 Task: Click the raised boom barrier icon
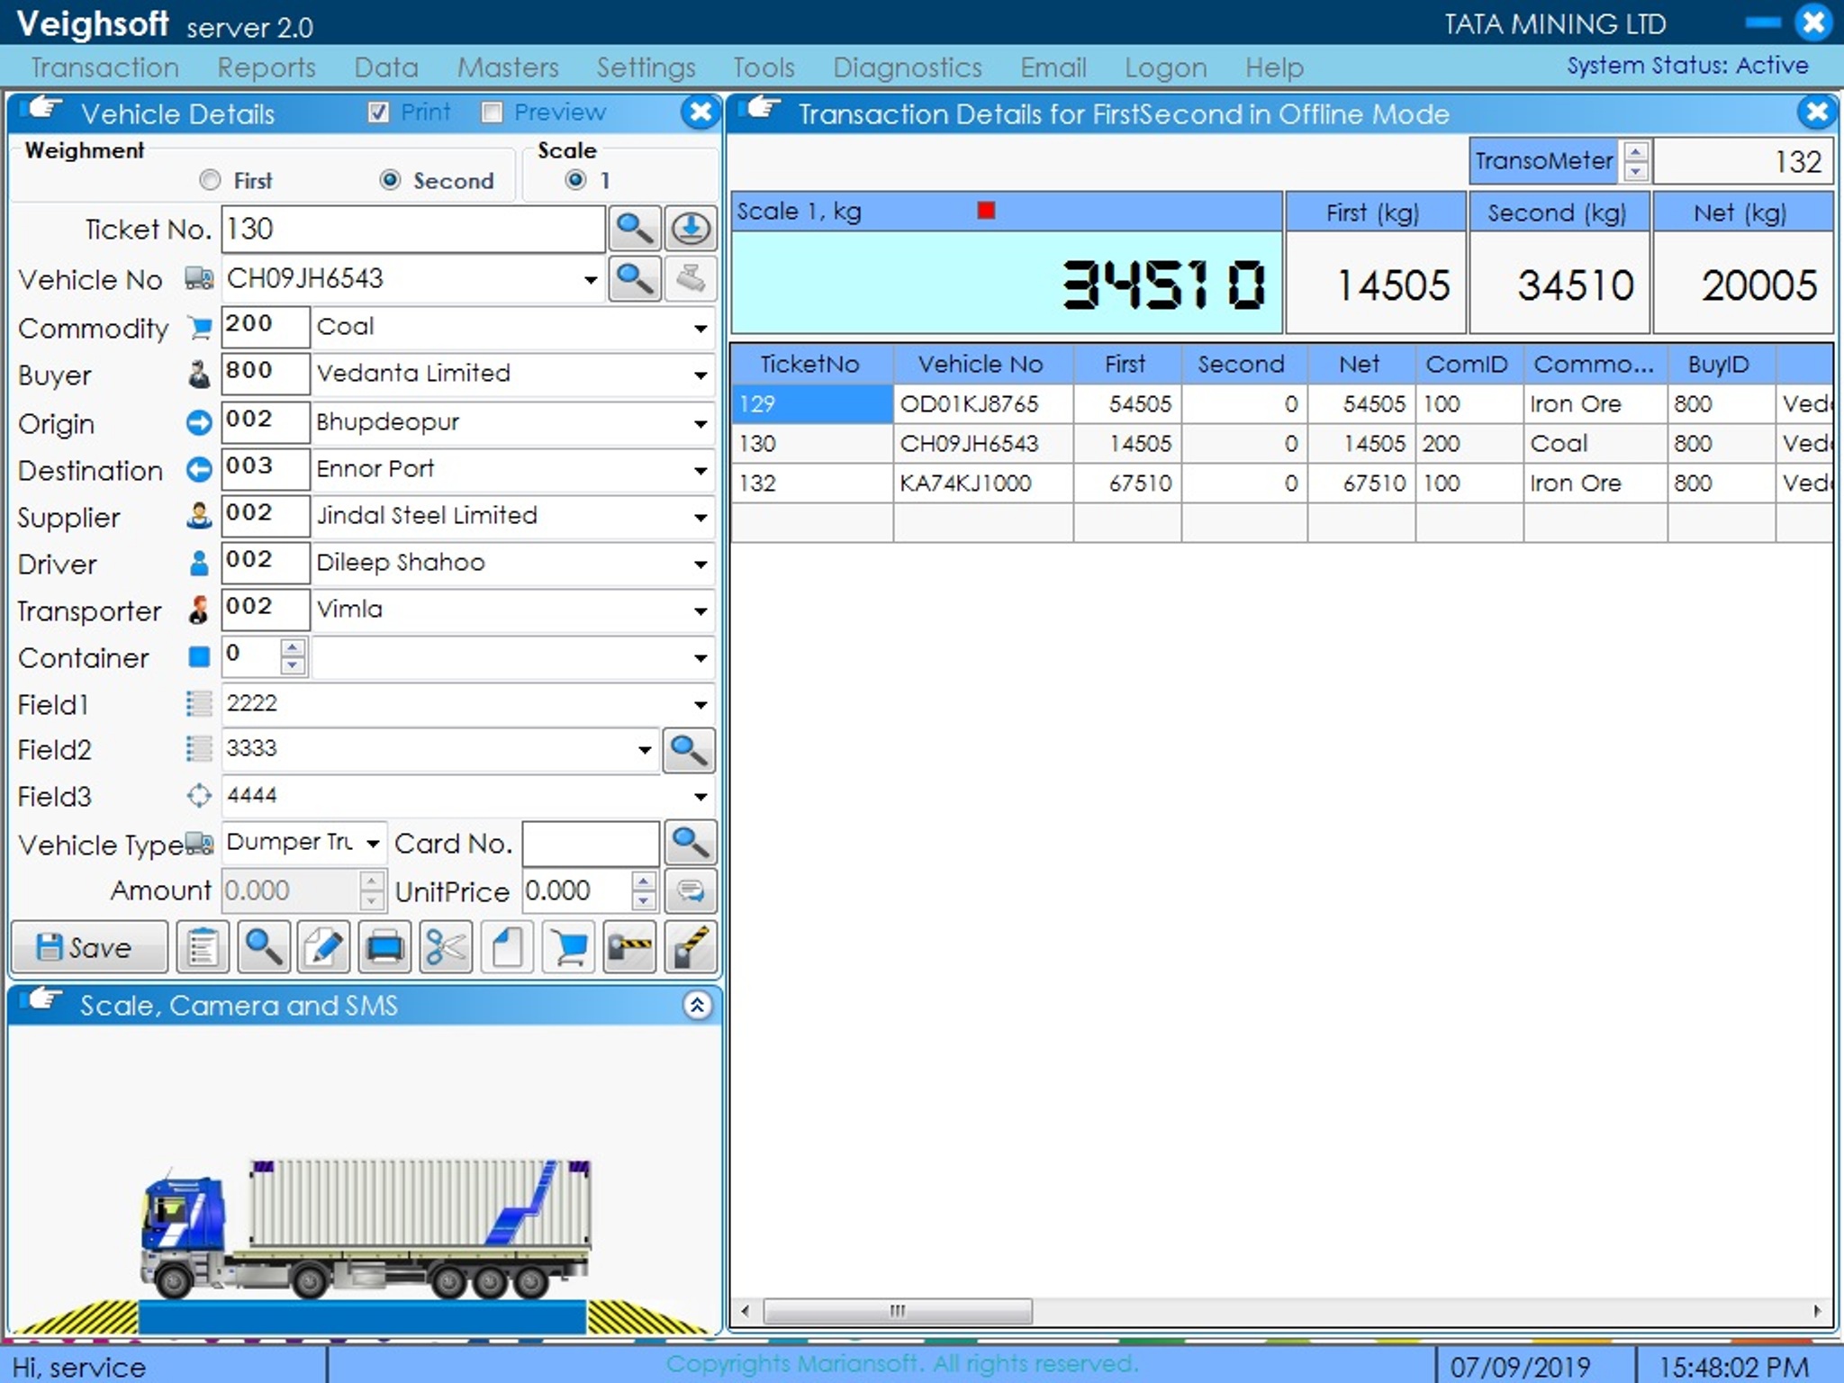(690, 947)
